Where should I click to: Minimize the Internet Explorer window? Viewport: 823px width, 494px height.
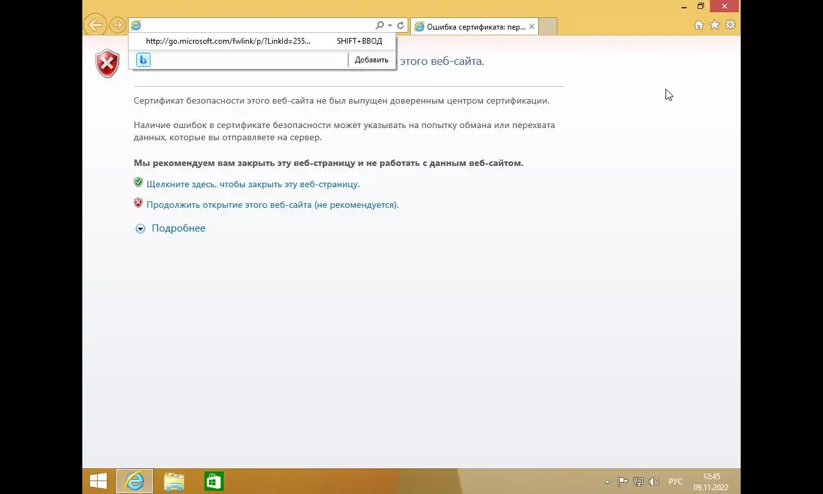point(684,6)
